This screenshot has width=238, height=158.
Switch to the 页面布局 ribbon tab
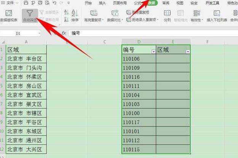[x=120, y=3]
